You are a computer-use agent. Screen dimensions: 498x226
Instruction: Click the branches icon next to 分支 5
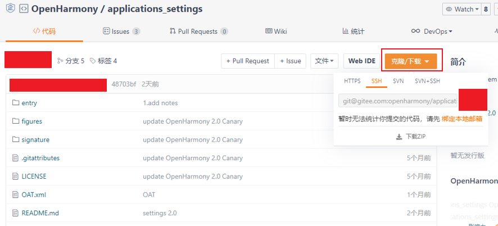pos(60,61)
